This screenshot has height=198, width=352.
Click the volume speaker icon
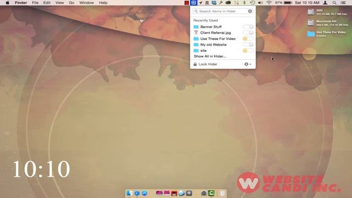pos(260,3)
